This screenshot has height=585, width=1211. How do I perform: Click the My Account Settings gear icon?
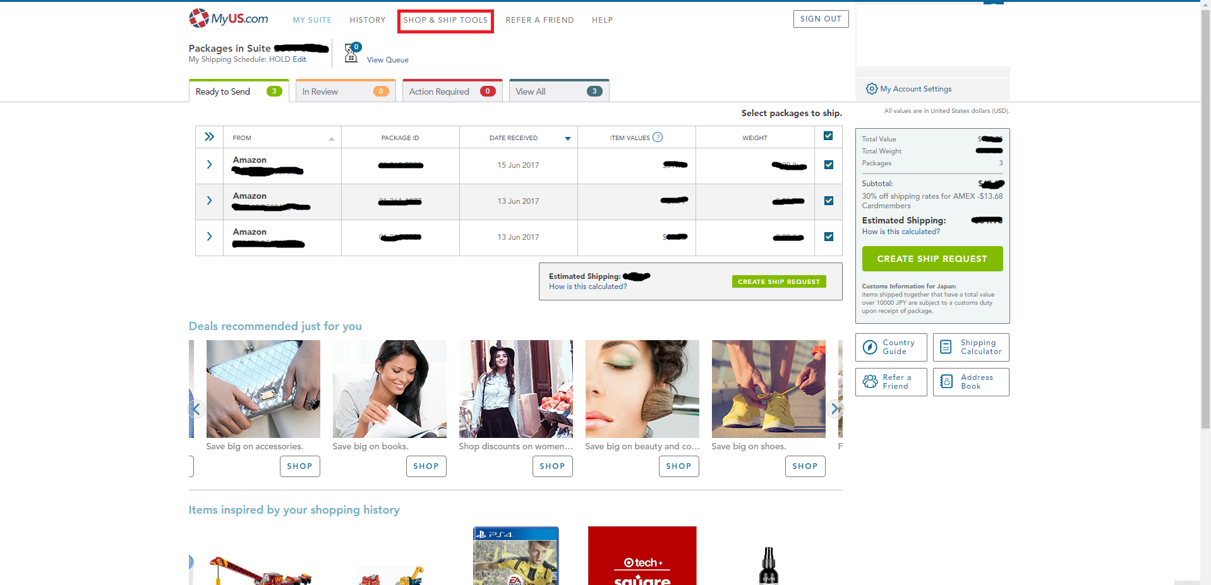pyautogui.click(x=871, y=89)
